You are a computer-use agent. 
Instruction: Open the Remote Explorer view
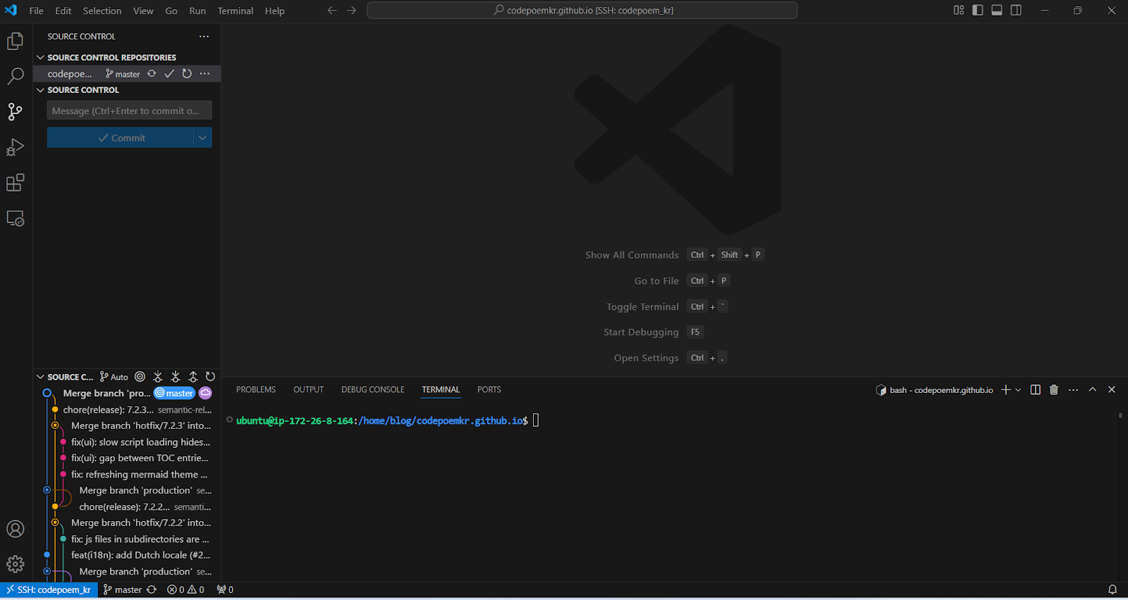(16, 219)
